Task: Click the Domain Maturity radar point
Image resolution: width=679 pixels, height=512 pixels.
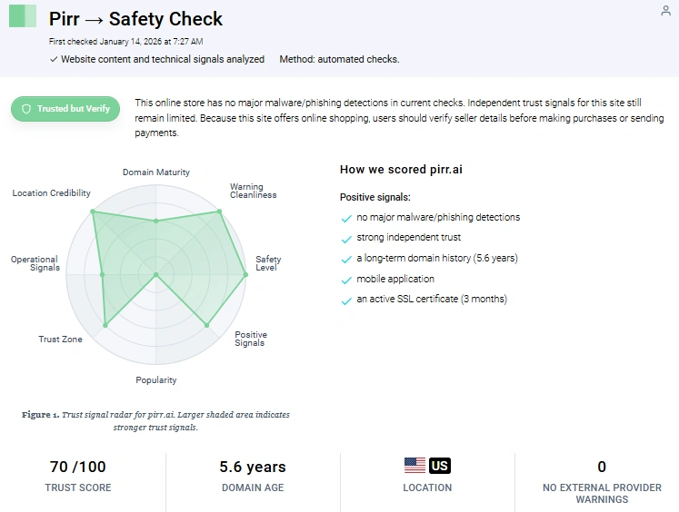Action: (156, 221)
